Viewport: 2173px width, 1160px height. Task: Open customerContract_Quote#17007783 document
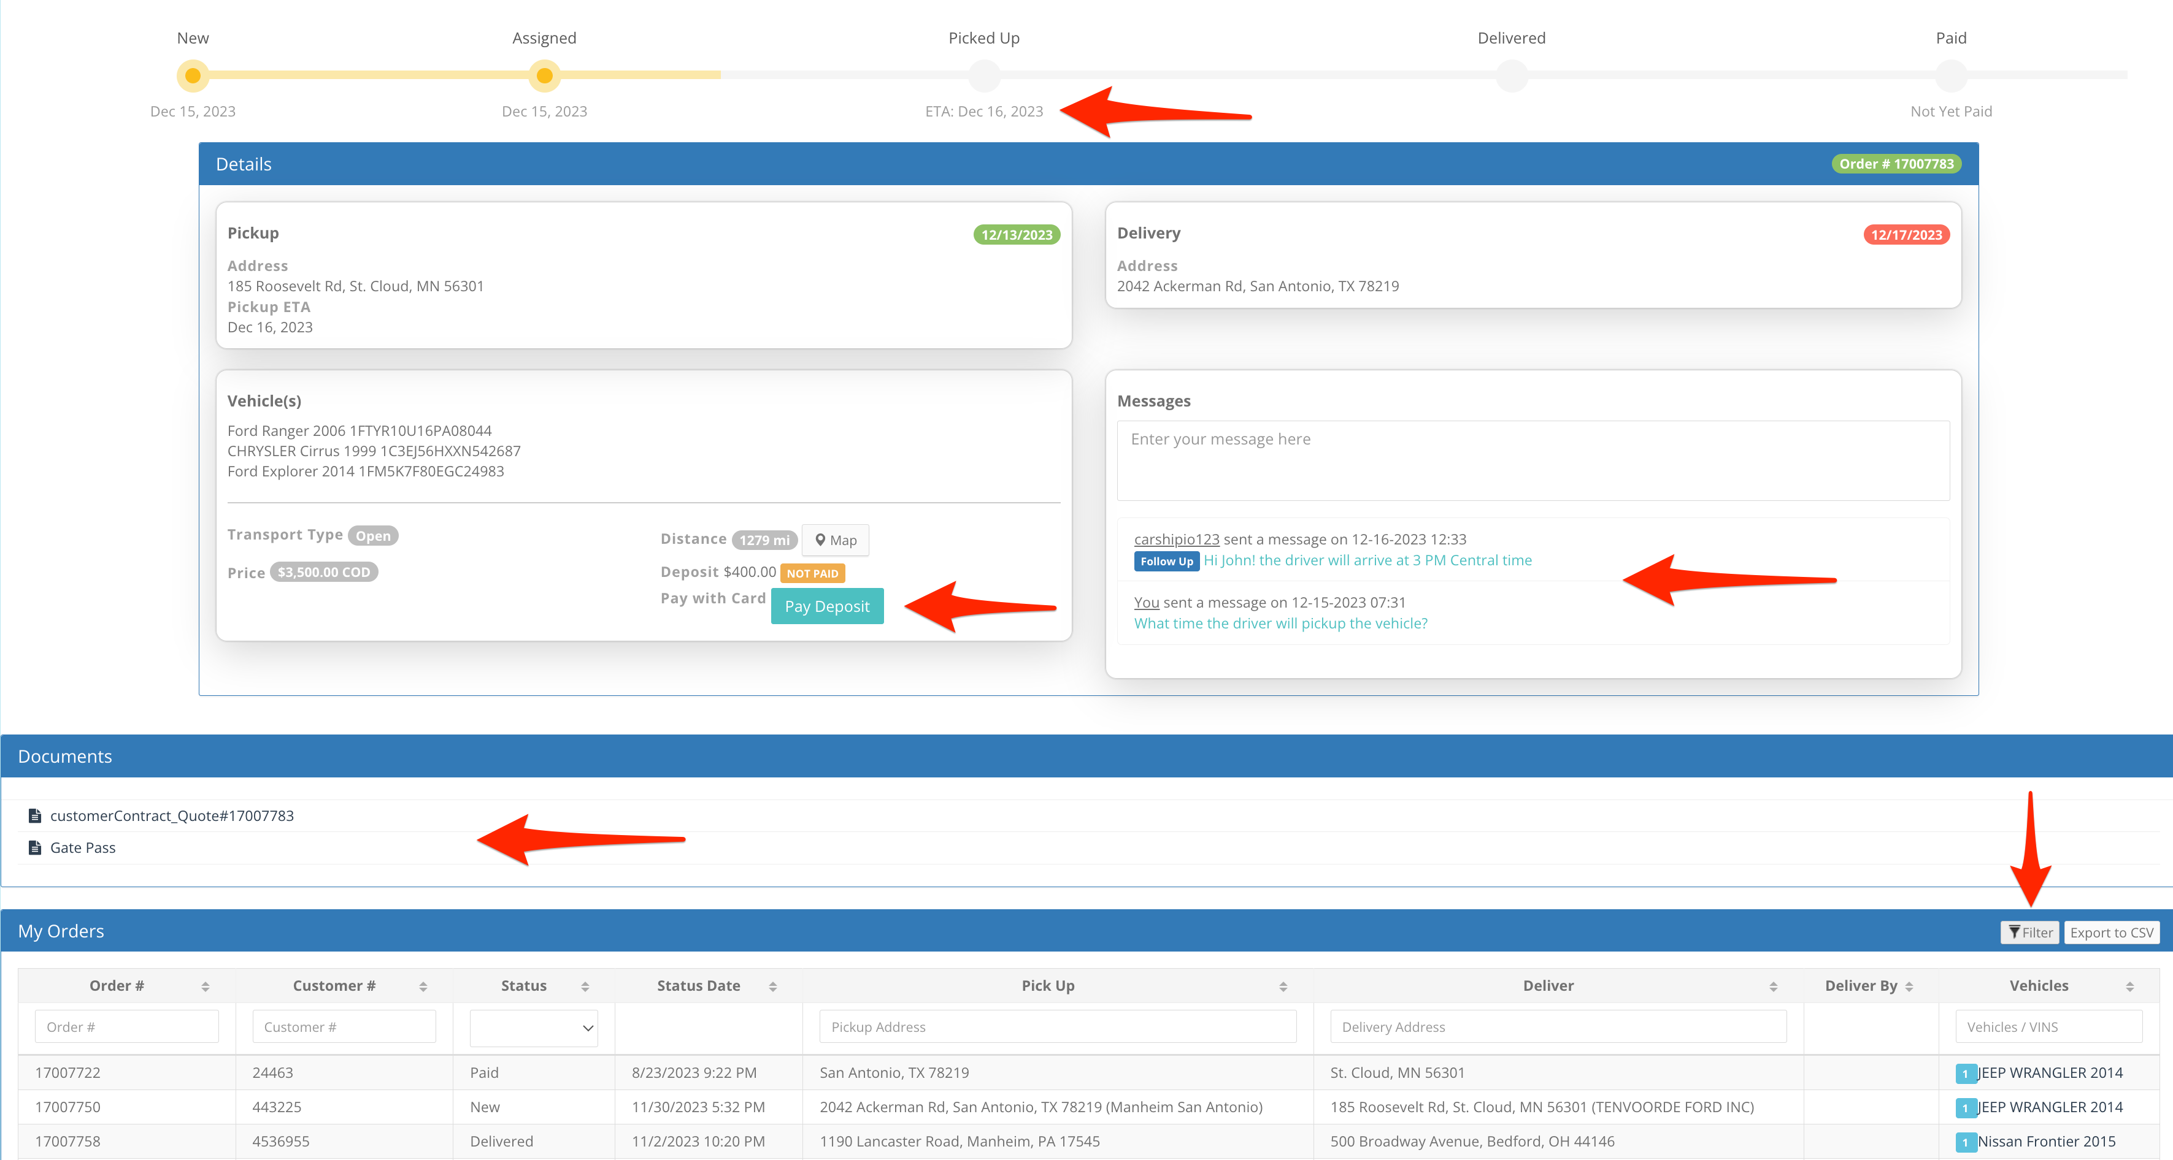pos(171,815)
